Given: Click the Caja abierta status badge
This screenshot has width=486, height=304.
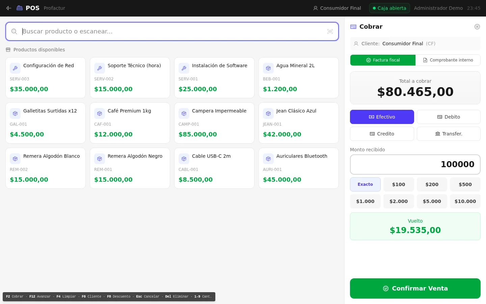Looking at the screenshot, I should (x=389, y=8).
